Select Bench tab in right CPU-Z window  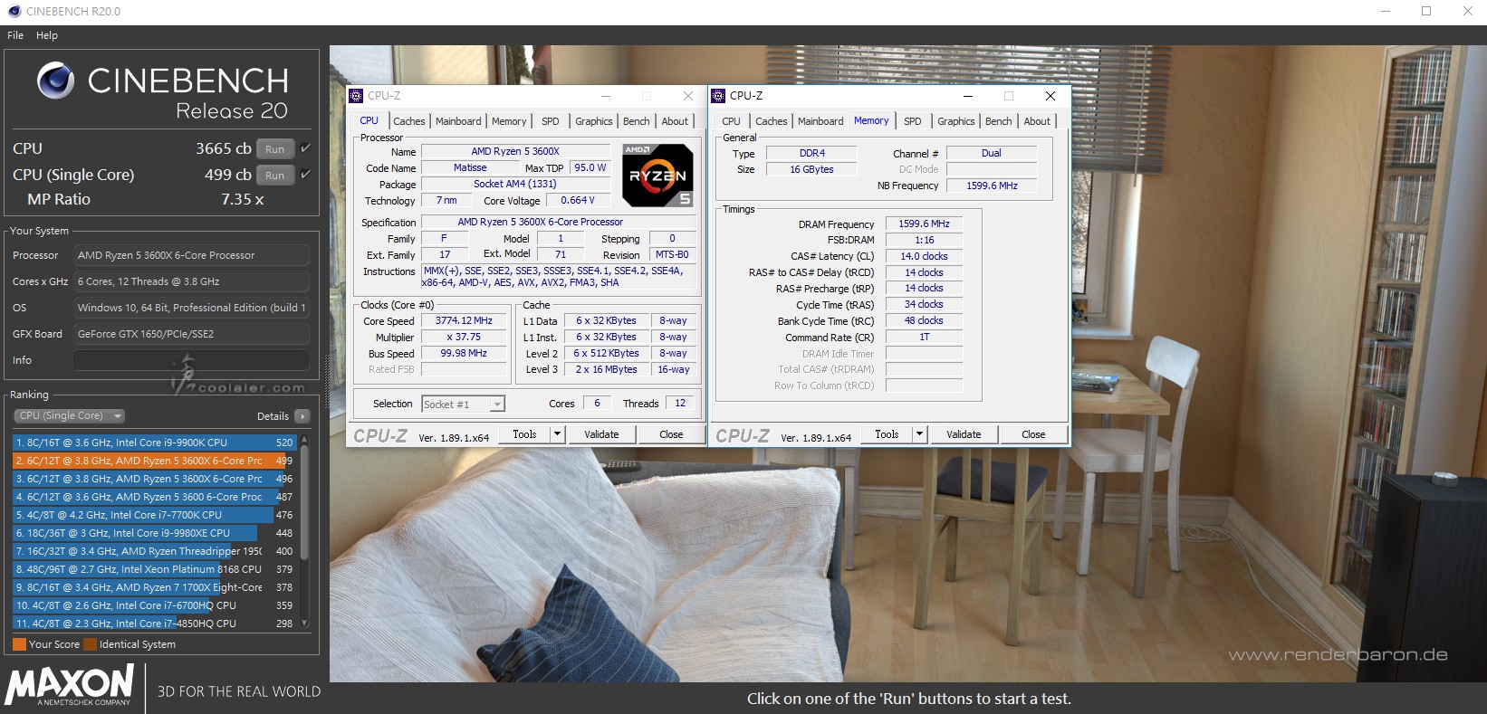point(999,121)
